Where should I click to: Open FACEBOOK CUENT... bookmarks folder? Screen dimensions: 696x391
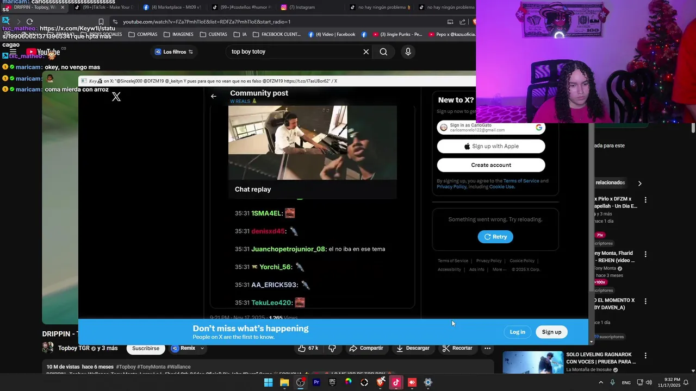point(276,34)
